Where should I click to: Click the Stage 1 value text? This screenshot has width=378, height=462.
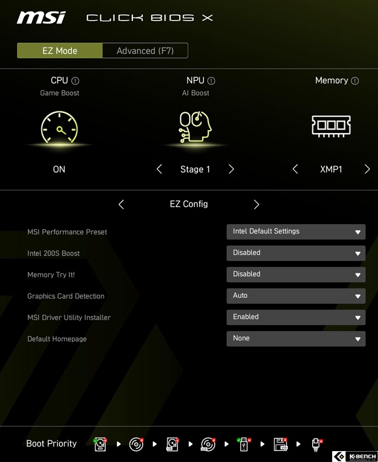(195, 169)
